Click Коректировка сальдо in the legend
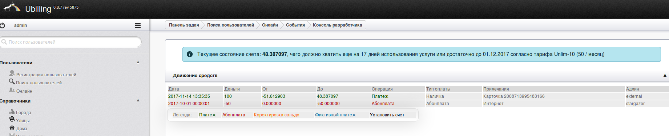 pos(277,115)
